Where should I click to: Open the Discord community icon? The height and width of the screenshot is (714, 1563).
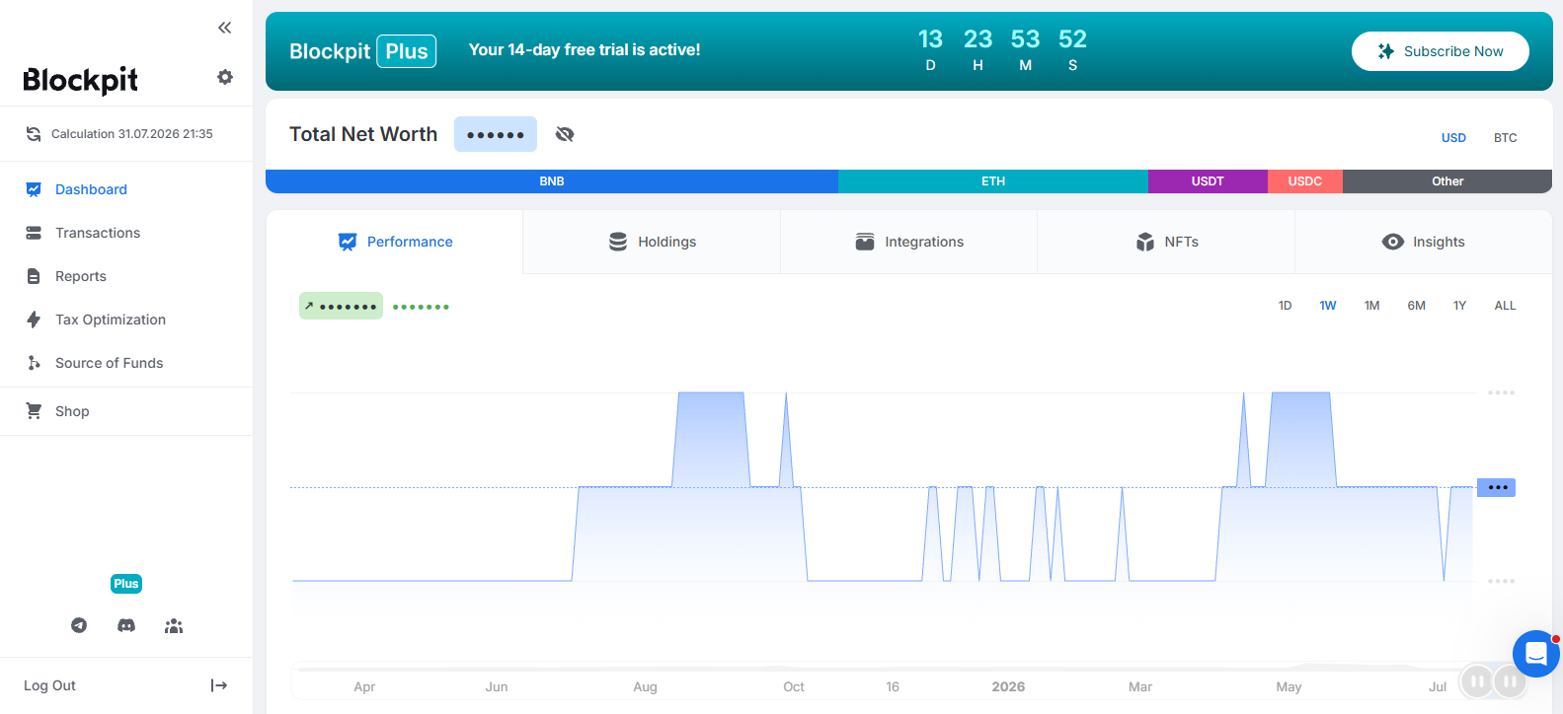(x=126, y=625)
